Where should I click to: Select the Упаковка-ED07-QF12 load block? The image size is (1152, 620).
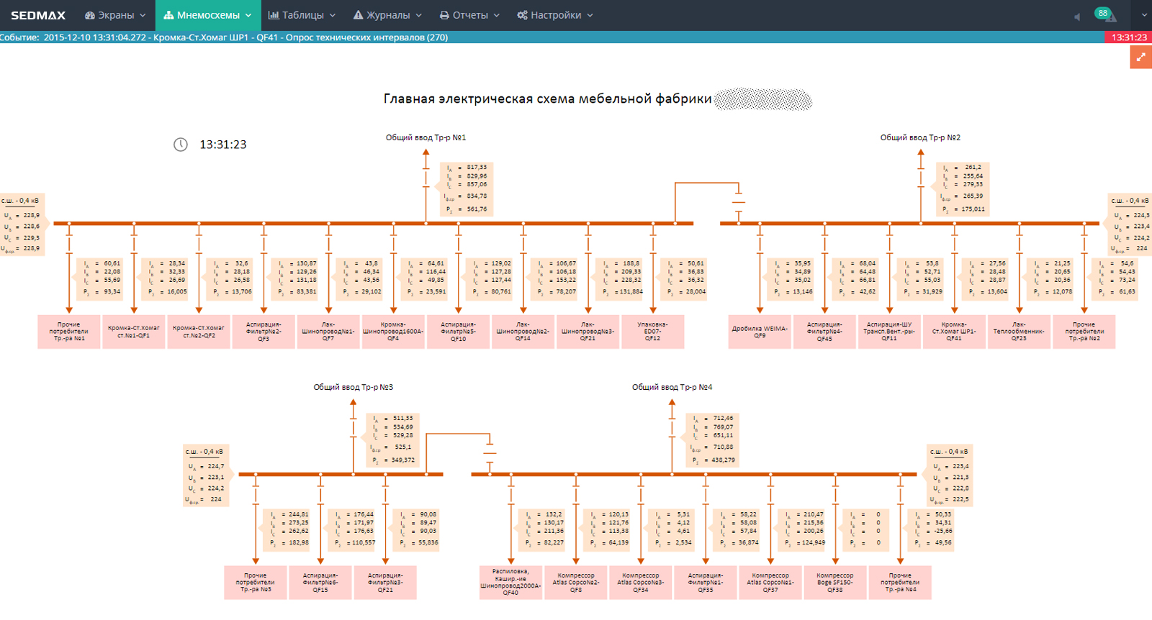[x=652, y=332]
